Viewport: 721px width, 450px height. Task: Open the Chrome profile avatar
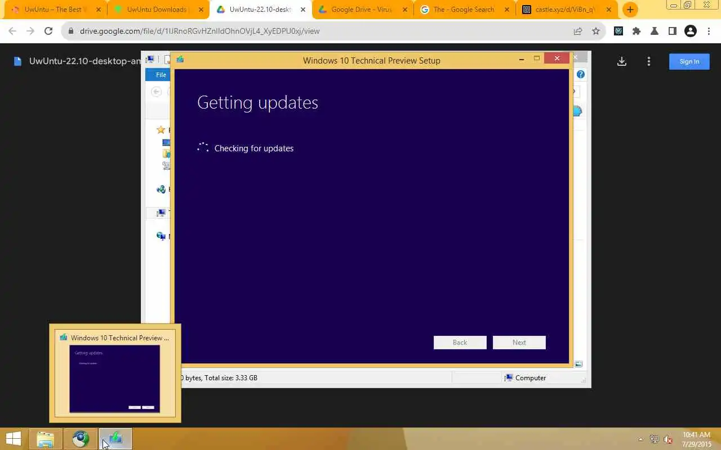691,31
